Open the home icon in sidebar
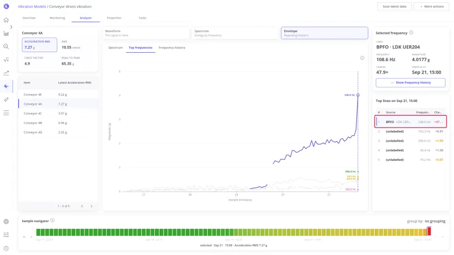454x255 pixels. coord(6,20)
